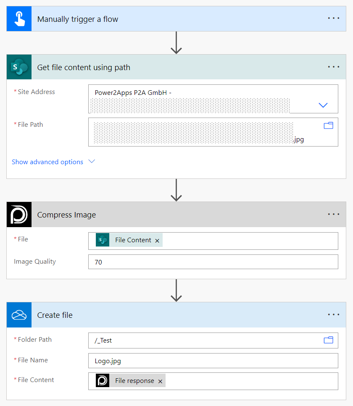Screen dimensions: 353x406
Task: Click the Folder Path field showing /_Test
Action: point(202,341)
